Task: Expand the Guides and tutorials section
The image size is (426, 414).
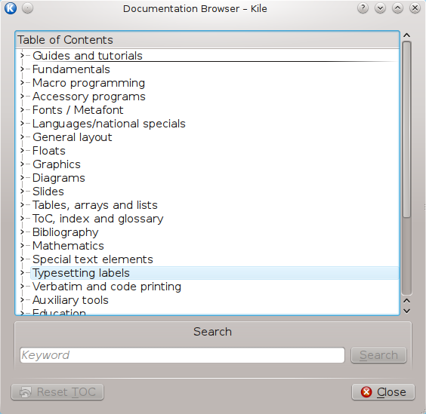Action: point(22,56)
